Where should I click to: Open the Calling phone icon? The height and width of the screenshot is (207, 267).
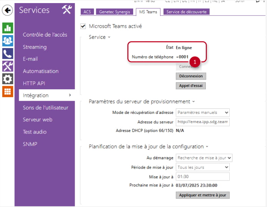pos(8,53)
